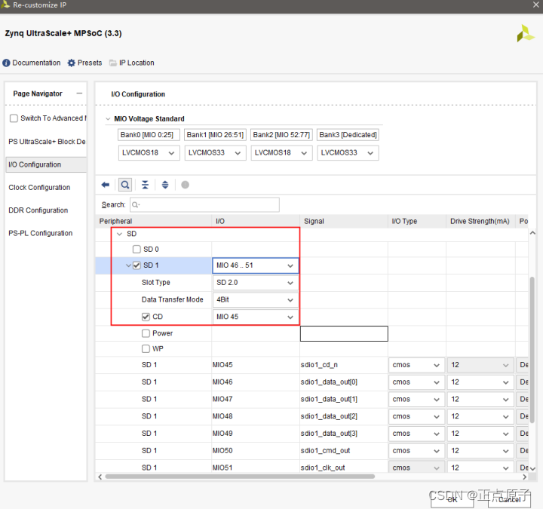Select the MIO51 I/O cell

[x=256, y=468]
